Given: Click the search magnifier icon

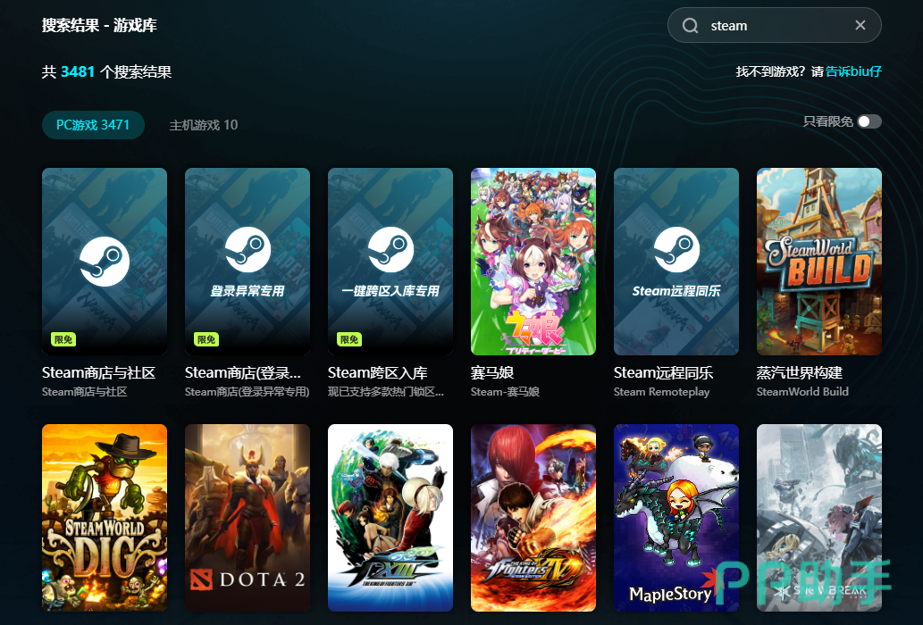Looking at the screenshot, I should (x=690, y=25).
